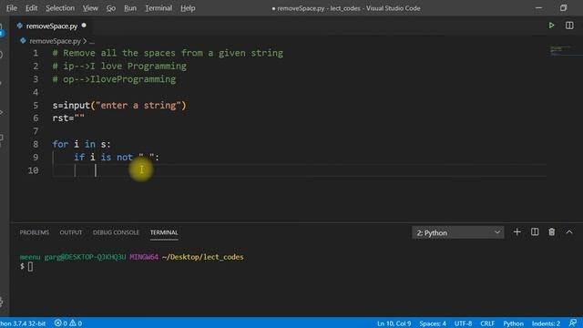
Task: Select language mode 'Python' in status bar
Action: pyautogui.click(x=513, y=323)
